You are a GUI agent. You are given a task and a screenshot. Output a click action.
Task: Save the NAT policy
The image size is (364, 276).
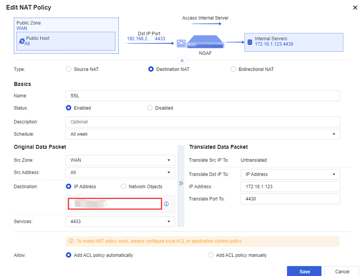(x=304, y=271)
